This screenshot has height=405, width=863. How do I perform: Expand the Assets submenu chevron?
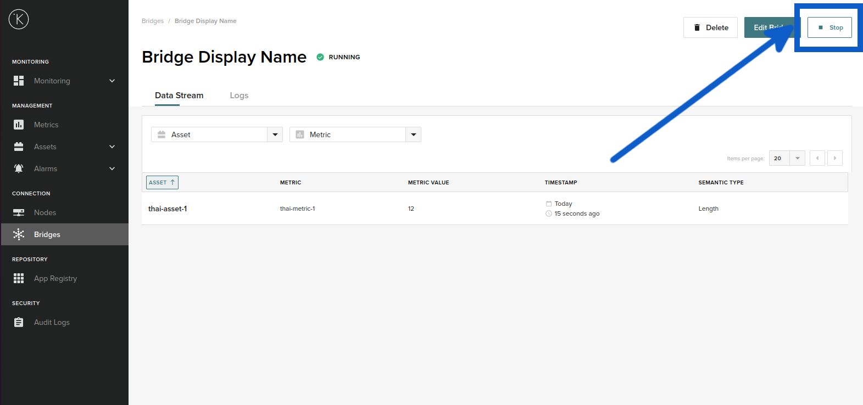click(112, 147)
